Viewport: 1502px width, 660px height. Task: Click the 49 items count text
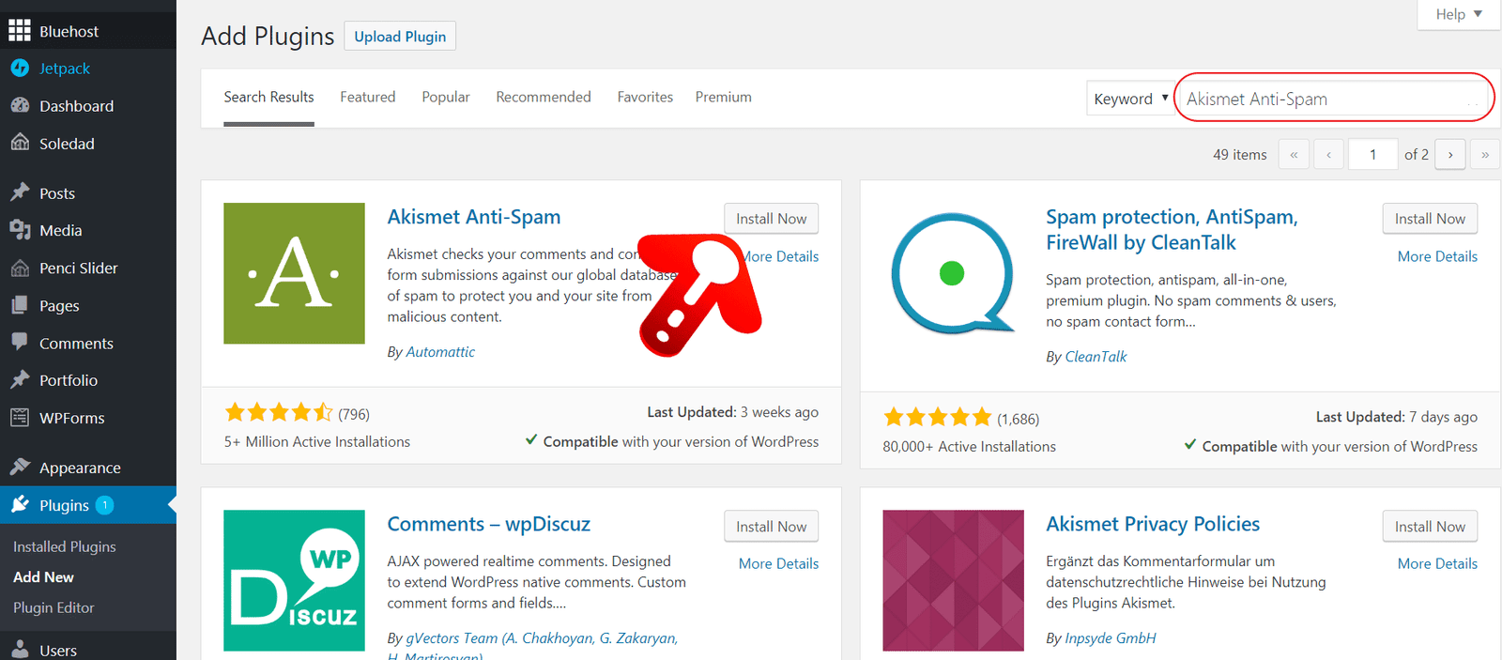pos(1240,154)
